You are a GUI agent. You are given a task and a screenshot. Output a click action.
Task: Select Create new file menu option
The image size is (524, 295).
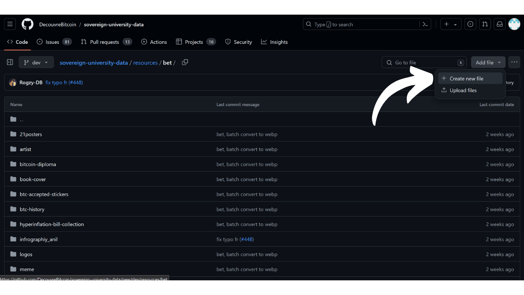[466, 78]
